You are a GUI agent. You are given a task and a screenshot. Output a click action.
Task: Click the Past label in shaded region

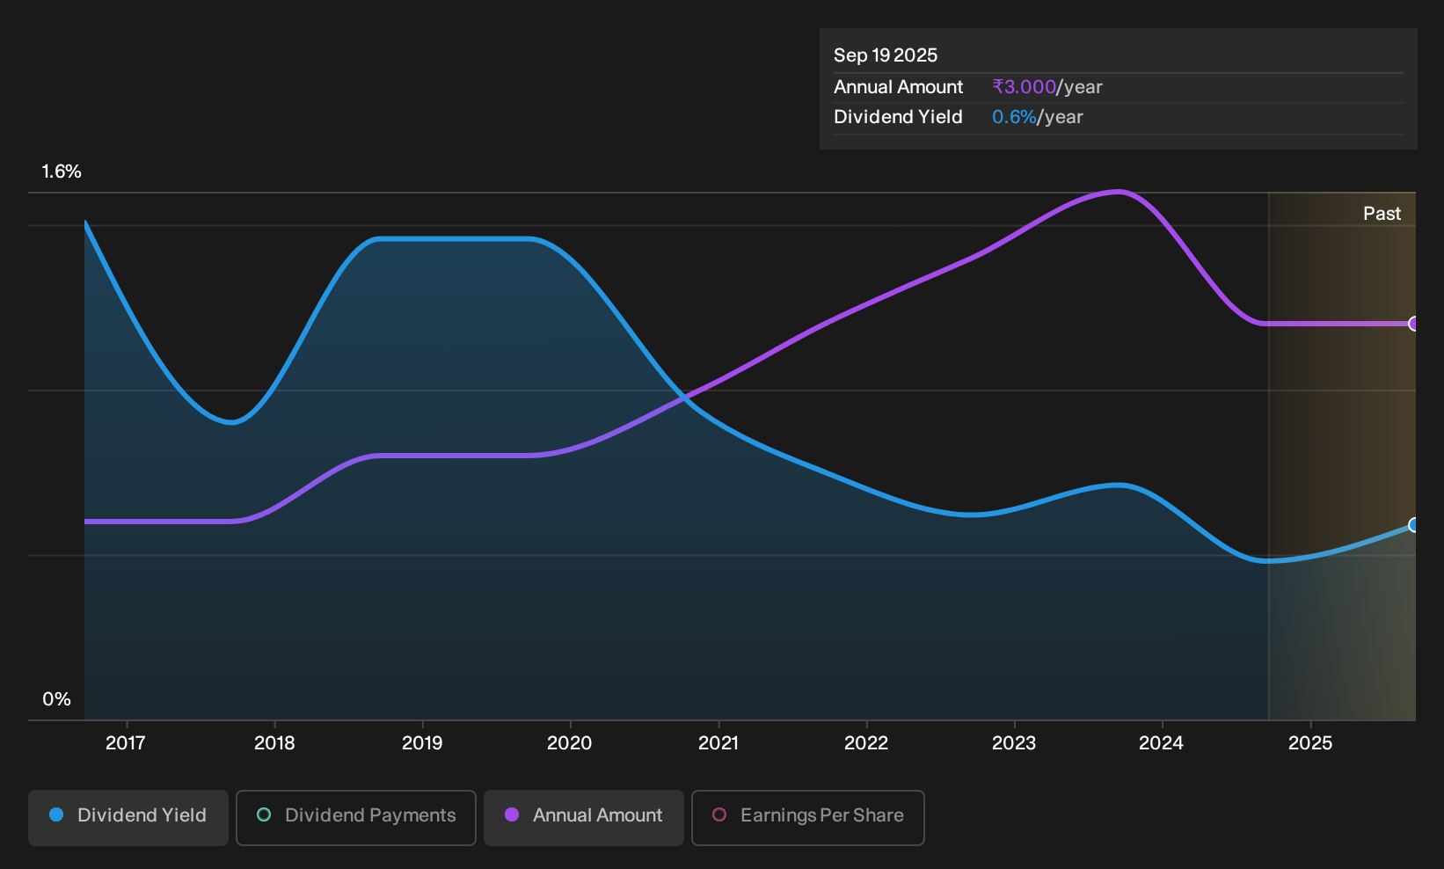tap(1382, 214)
